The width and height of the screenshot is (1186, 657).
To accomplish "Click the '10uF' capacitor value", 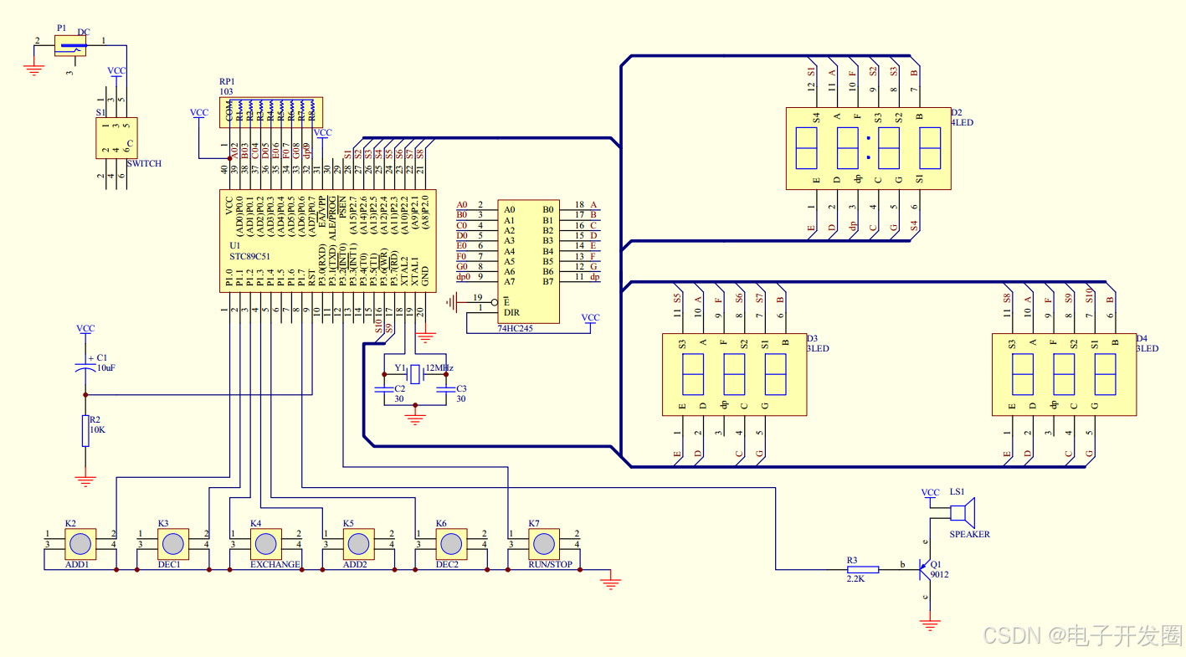I will click(107, 367).
